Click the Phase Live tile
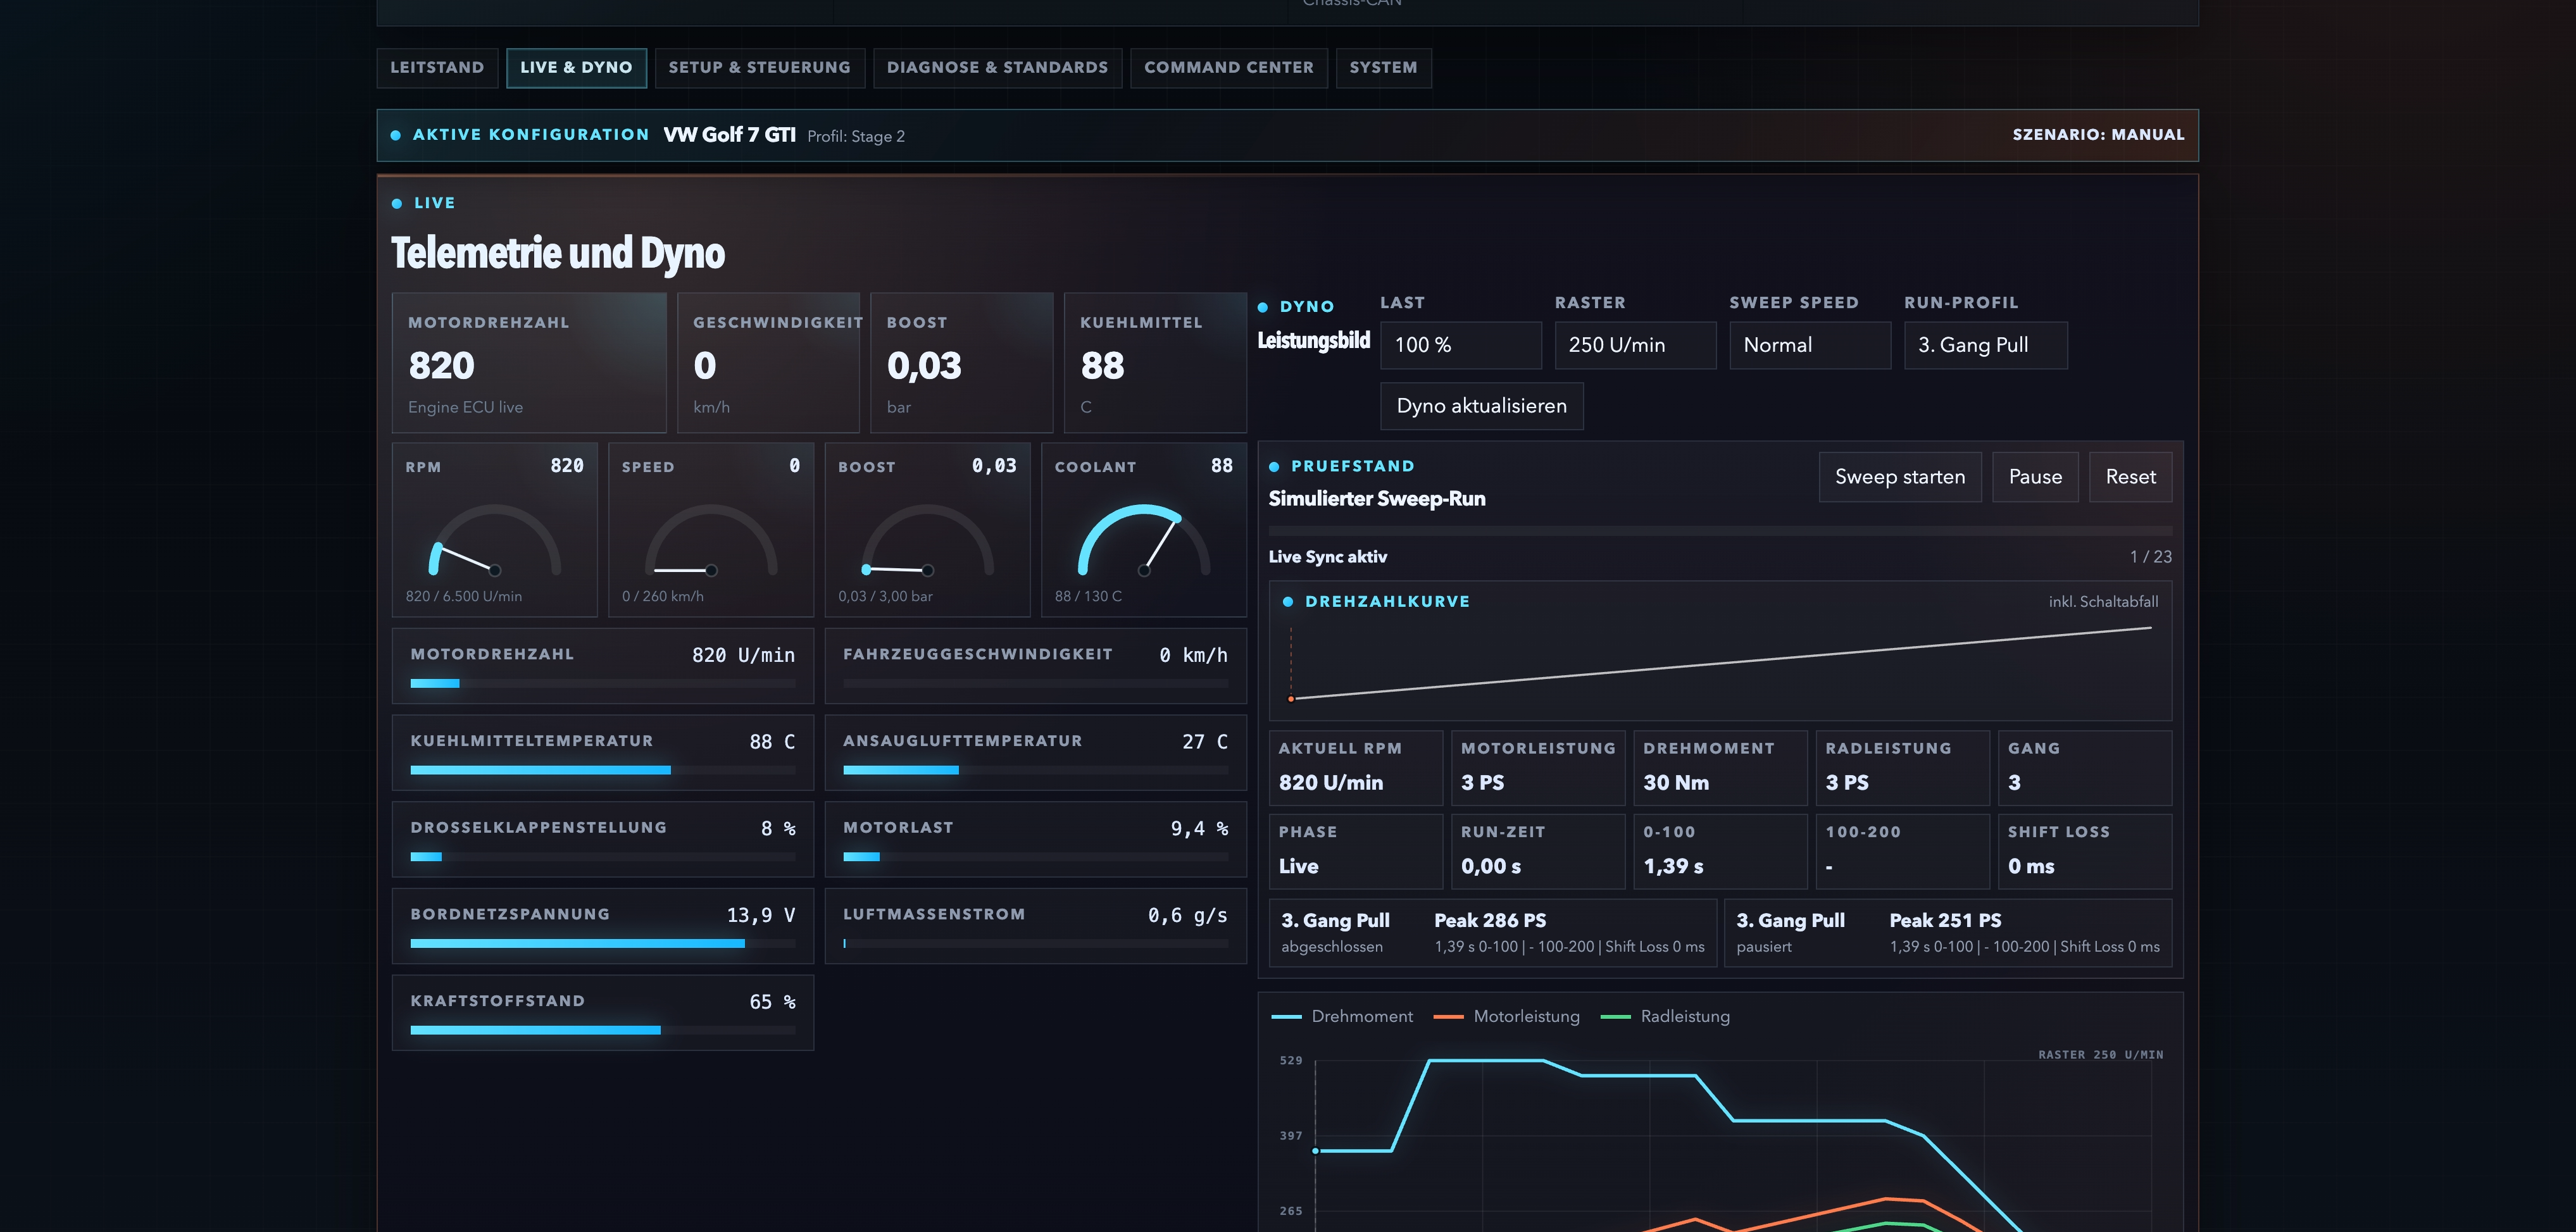The height and width of the screenshot is (1232, 2576). tap(1356, 851)
